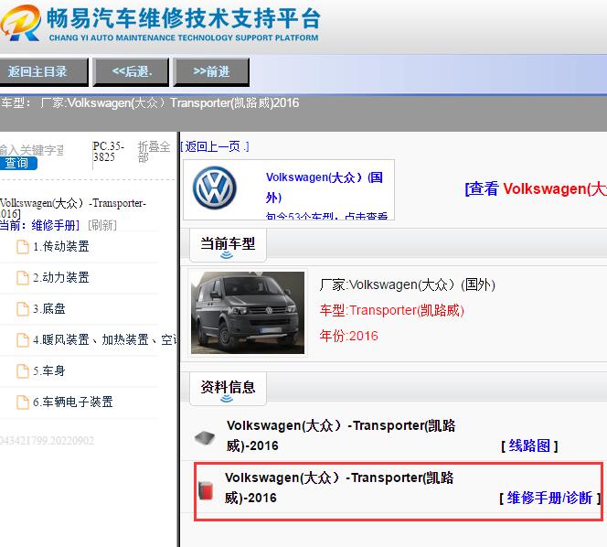Click document icon beside 2.动力装置

[23, 277]
